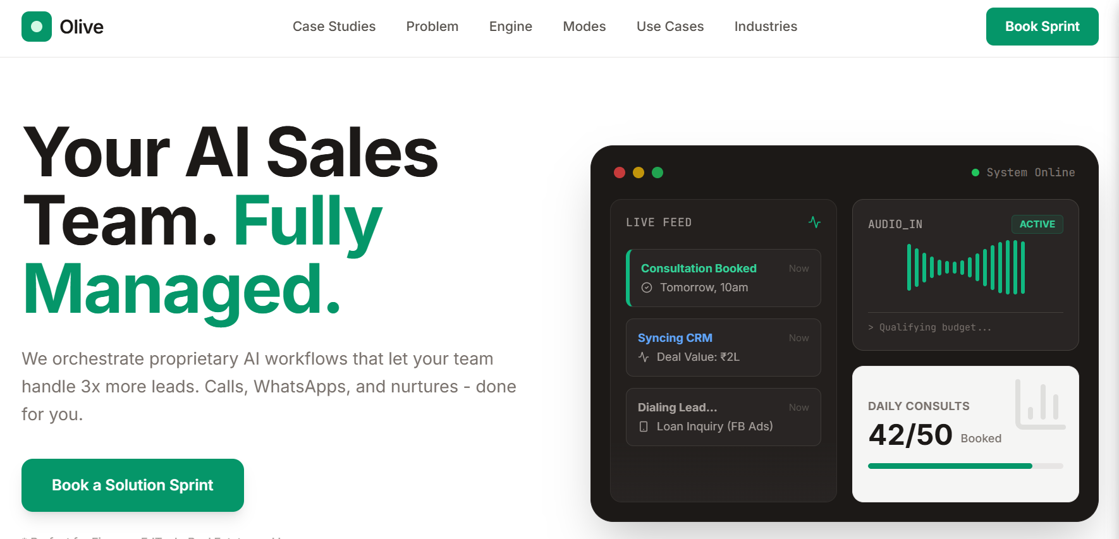Go to the Problem section
1119x539 pixels.
pos(432,27)
